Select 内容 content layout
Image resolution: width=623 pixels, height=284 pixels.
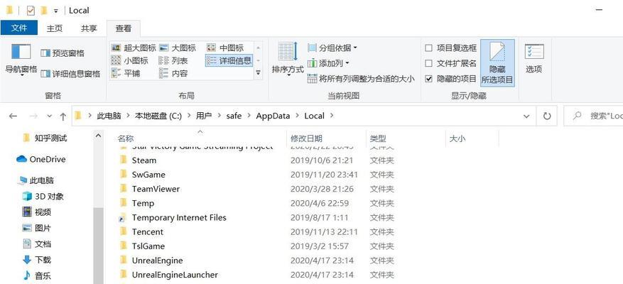(x=173, y=73)
